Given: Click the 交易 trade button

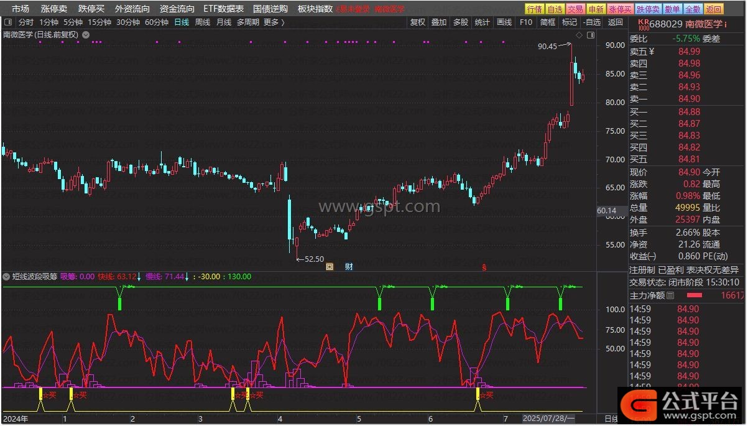Looking at the screenshot, I should coord(576,9).
